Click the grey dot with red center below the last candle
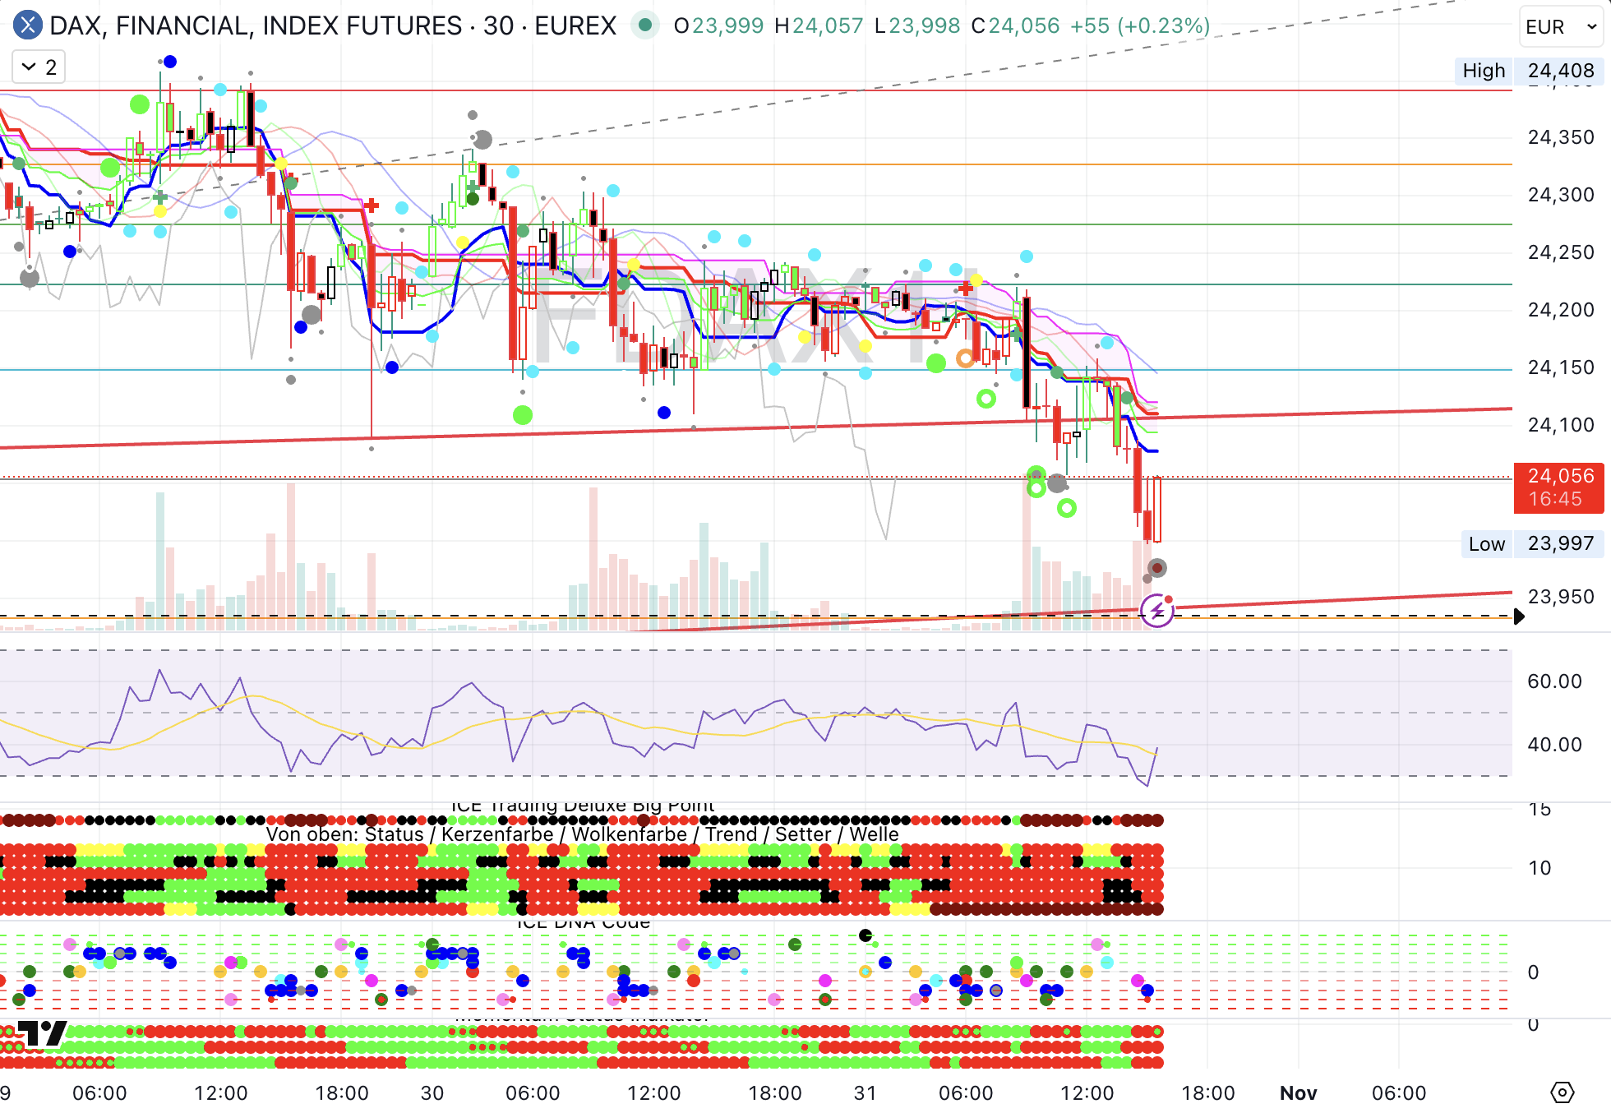This screenshot has height=1113, width=1611. pos(1157,568)
